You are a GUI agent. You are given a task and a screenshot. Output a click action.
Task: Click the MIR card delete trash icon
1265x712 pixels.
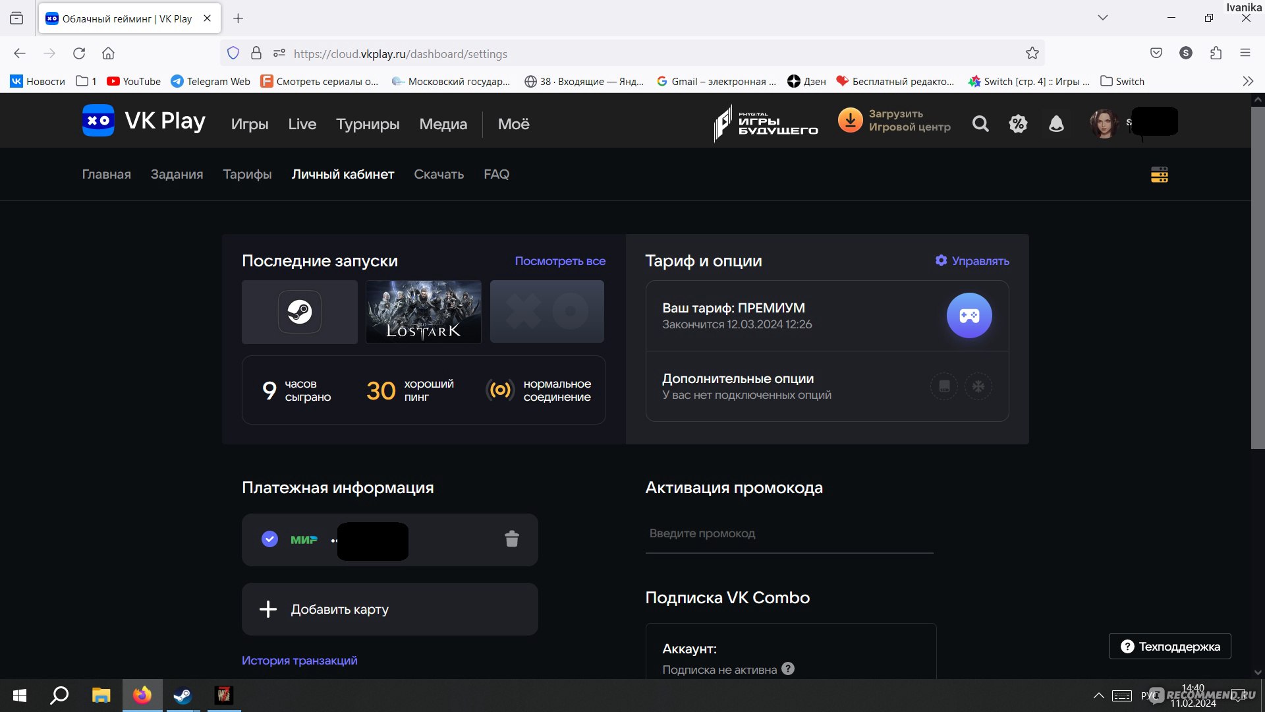click(x=513, y=537)
